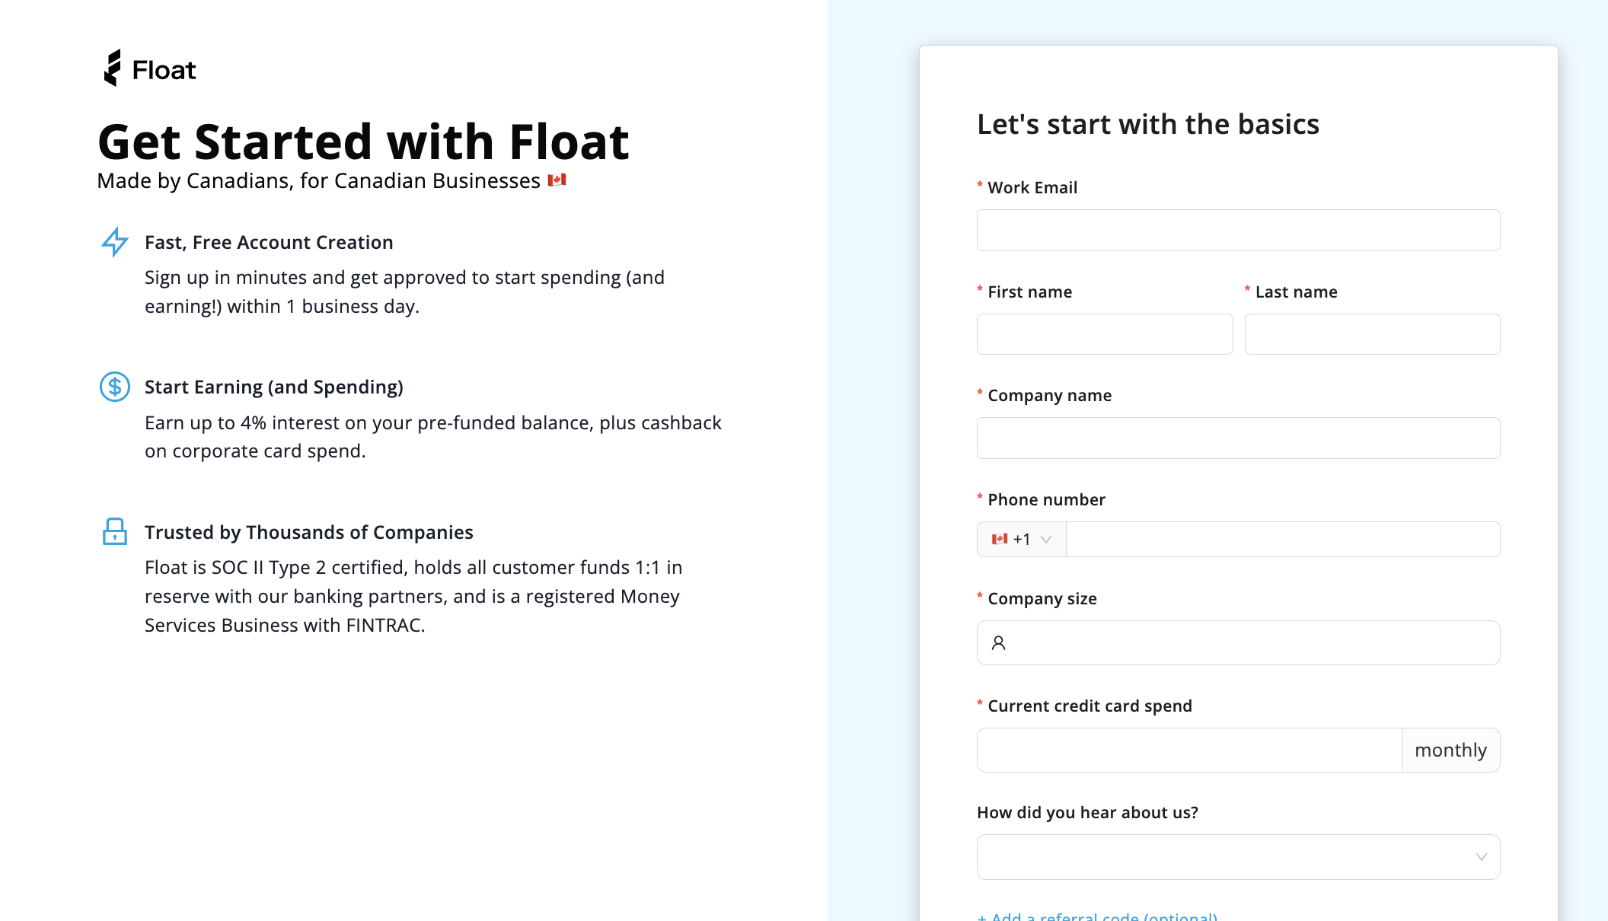Image resolution: width=1608 pixels, height=921 pixels.
Task: Click 'Add a referral code' link
Action: [x=1098, y=916]
